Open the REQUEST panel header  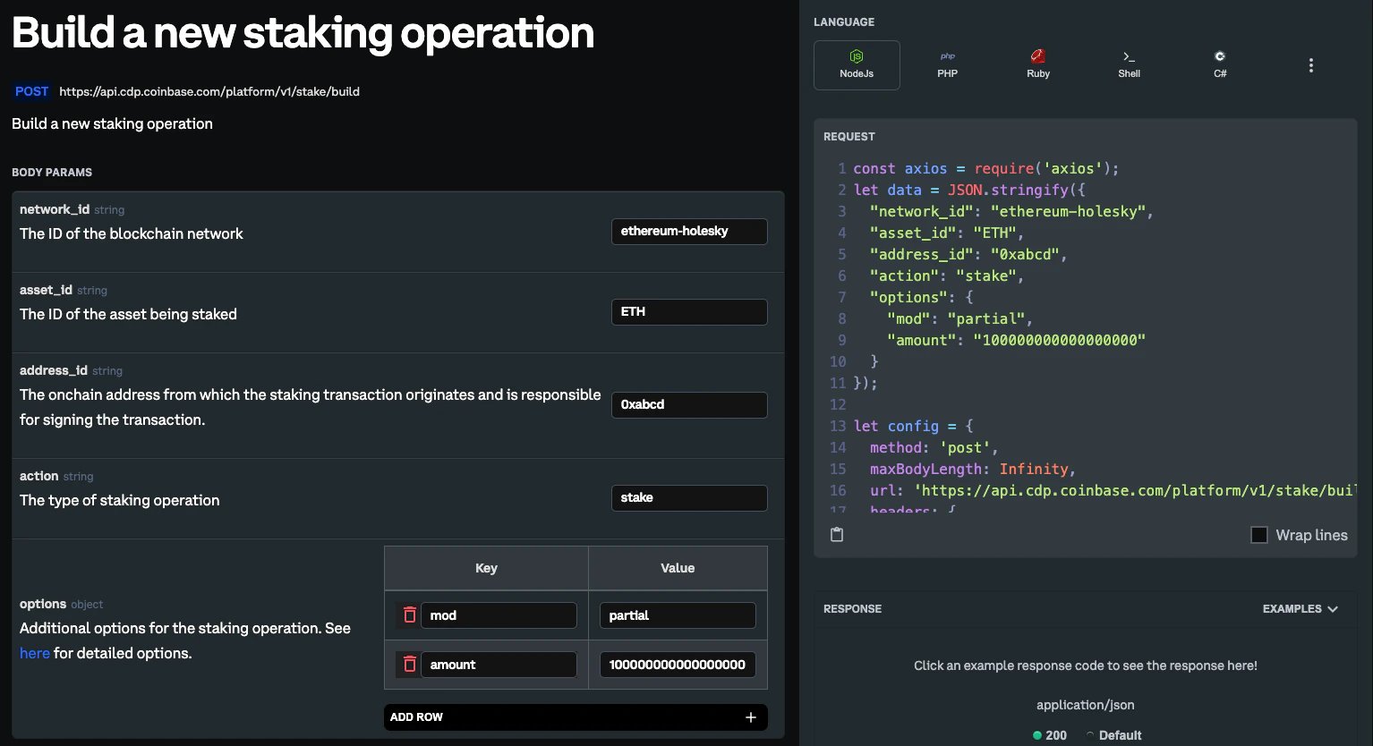849,136
